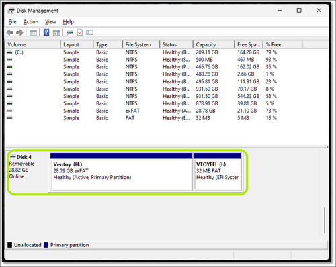Click the blue bar above Ventoy partition

point(121,156)
